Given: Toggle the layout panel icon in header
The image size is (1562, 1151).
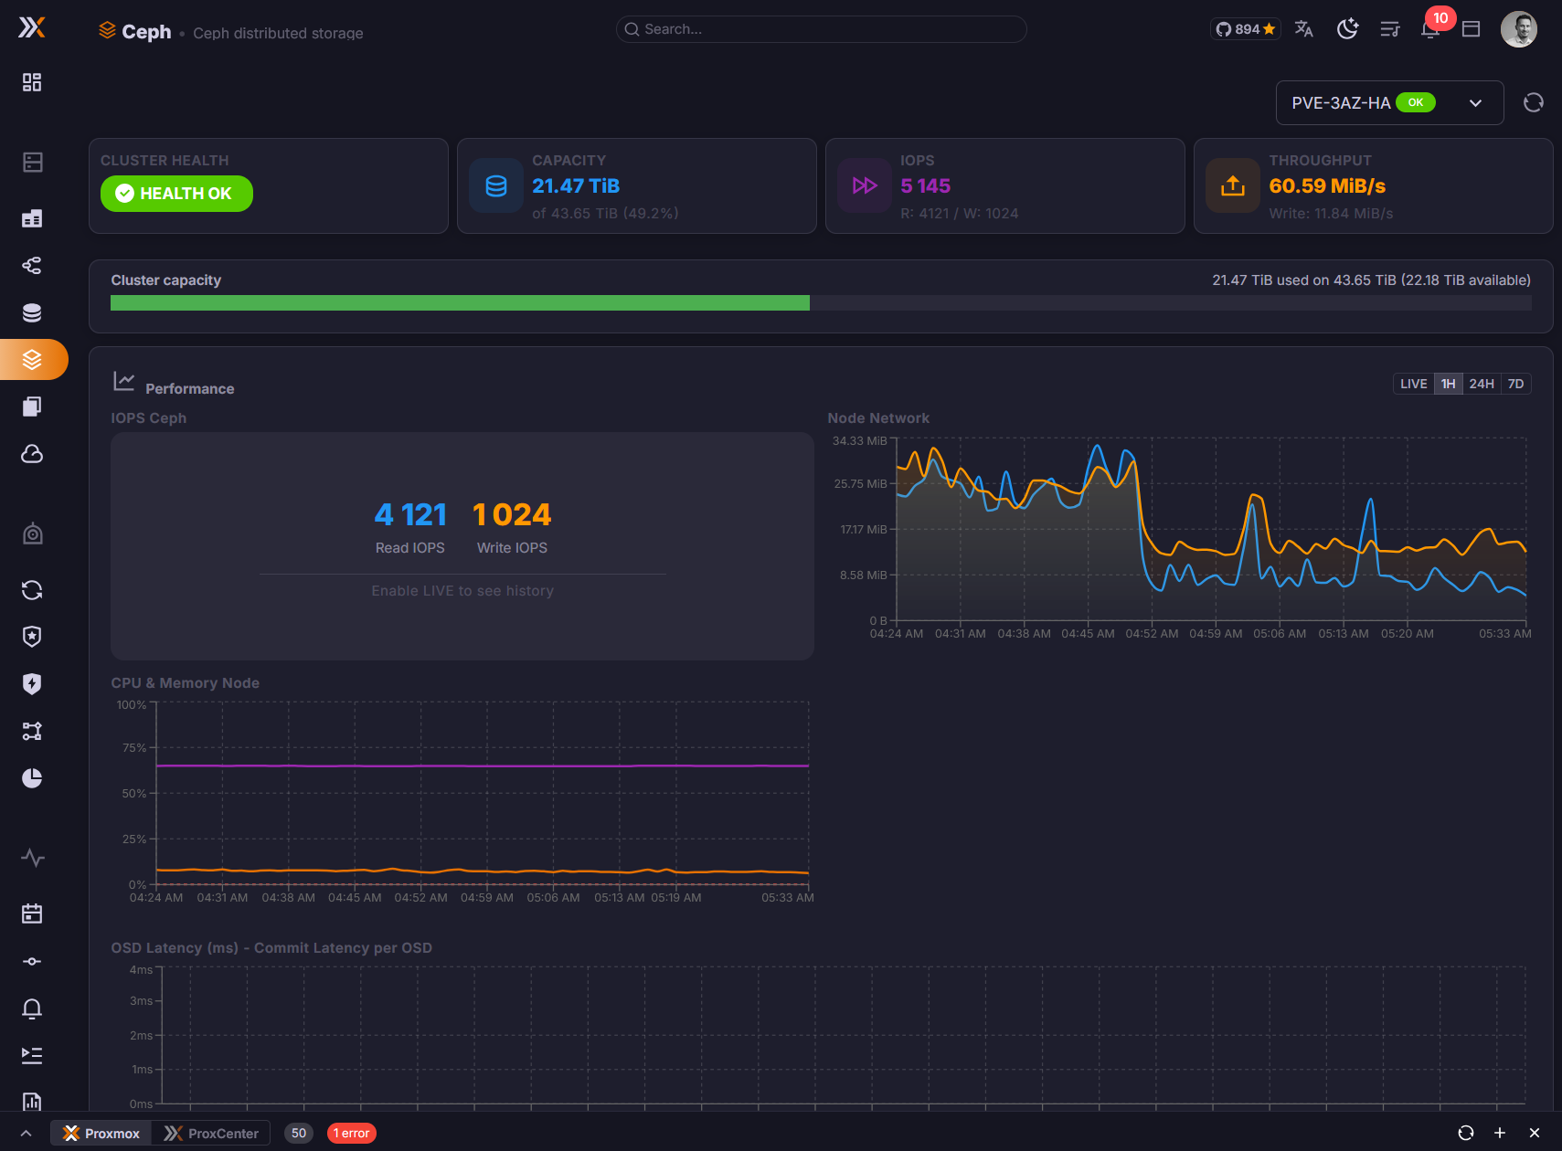Looking at the screenshot, I should (1471, 29).
